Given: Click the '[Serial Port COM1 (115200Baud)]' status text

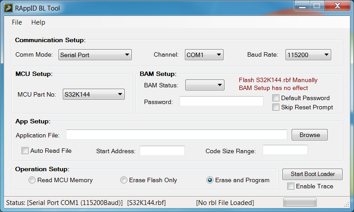Looking at the screenshot, I should (75, 203).
